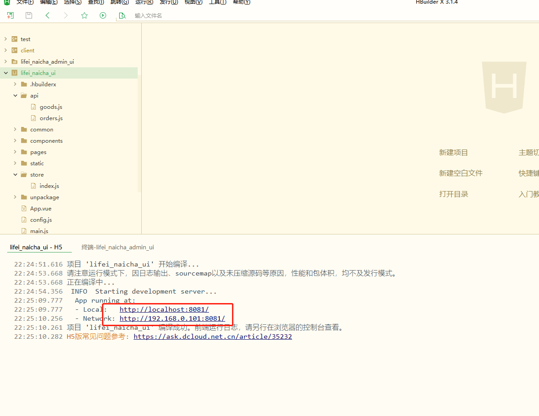
Task: Collapse the store folder
Action: [x=15, y=174]
